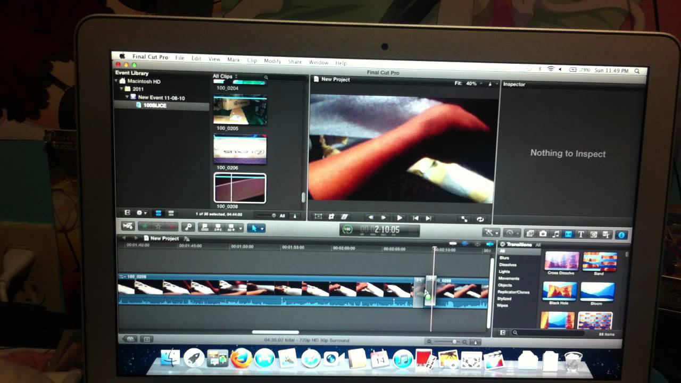Open Finder from the Dock
Viewport: 681px width, 383px height.
point(170,358)
